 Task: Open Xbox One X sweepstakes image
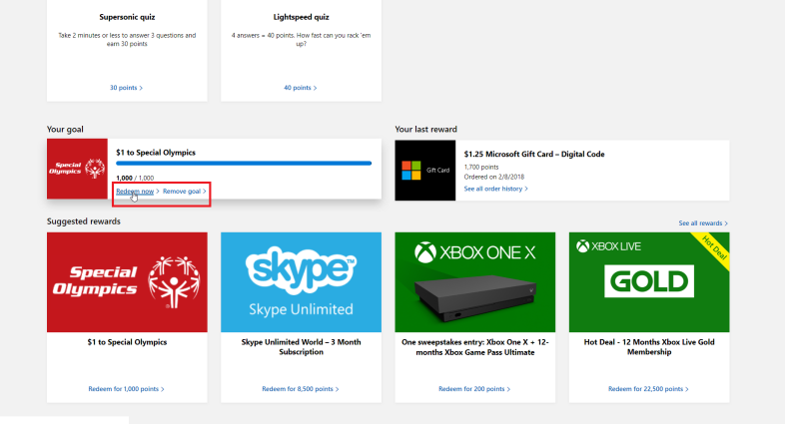pyautogui.click(x=475, y=282)
